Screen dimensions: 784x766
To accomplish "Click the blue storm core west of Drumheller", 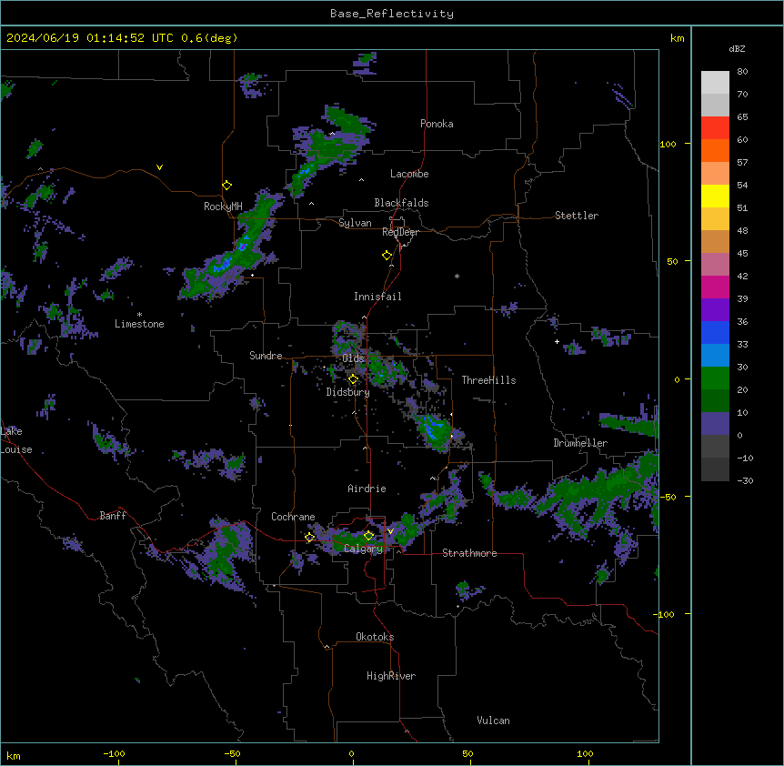I will [x=433, y=428].
